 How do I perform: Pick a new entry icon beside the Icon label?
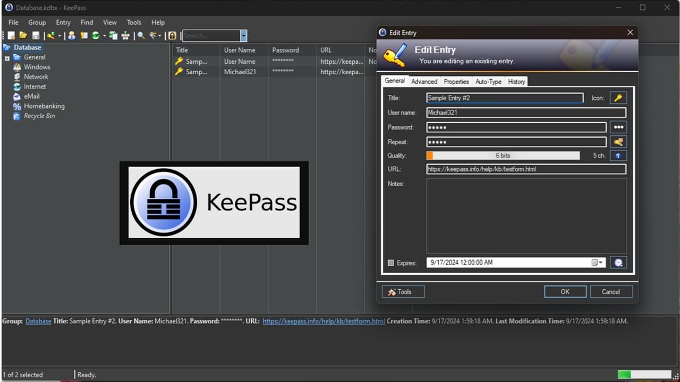pyautogui.click(x=619, y=98)
